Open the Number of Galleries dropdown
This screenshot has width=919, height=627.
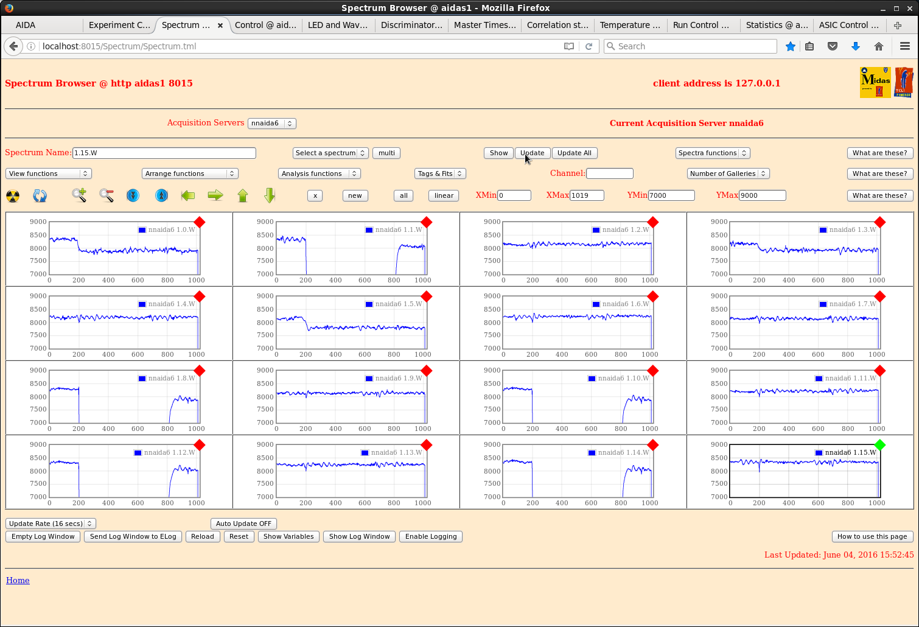[729, 173]
